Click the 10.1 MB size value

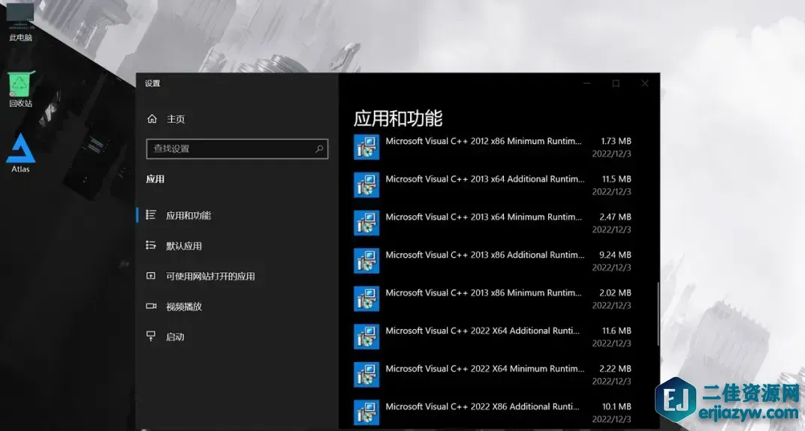[x=617, y=406]
